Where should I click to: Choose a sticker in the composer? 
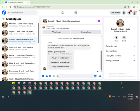click(50, 76)
